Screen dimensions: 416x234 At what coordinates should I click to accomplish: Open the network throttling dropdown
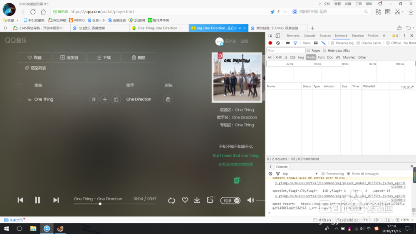[x=410, y=43]
